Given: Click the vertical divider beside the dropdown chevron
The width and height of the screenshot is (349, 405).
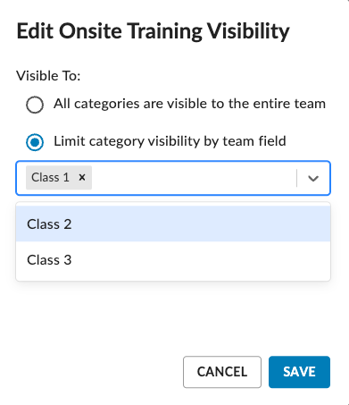Looking at the screenshot, I should click(297, 178).
